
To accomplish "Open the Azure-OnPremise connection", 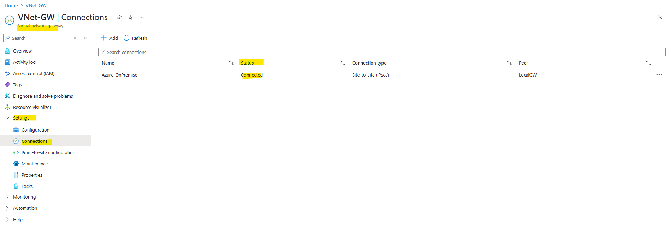I will coord(119,75).
